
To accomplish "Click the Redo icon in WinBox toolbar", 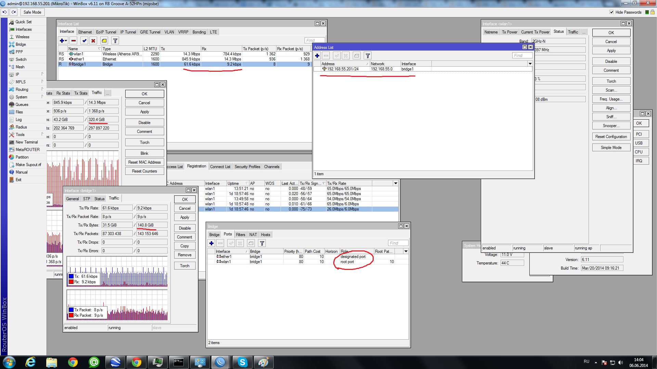I will tap(14, 12).
